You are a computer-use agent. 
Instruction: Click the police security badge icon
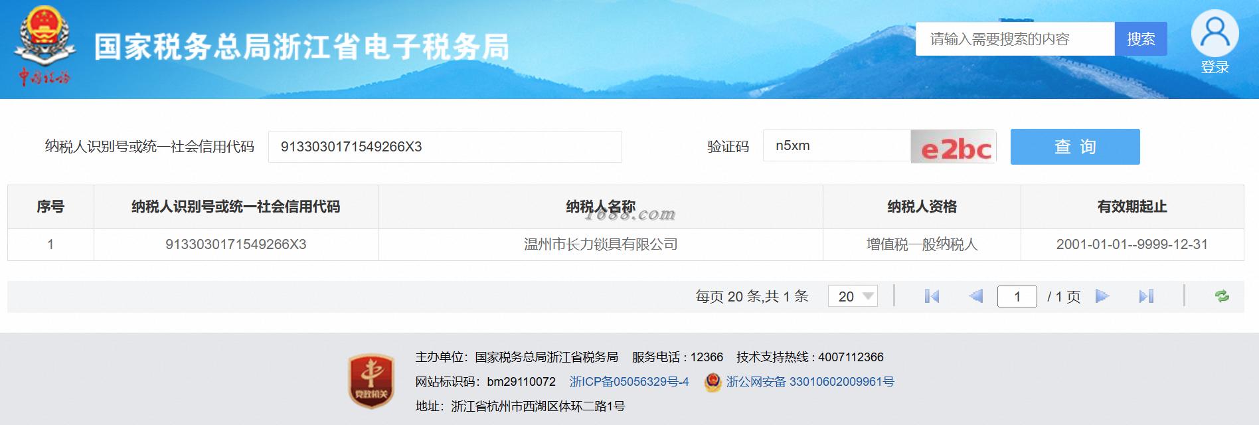(x=713, y=382)
